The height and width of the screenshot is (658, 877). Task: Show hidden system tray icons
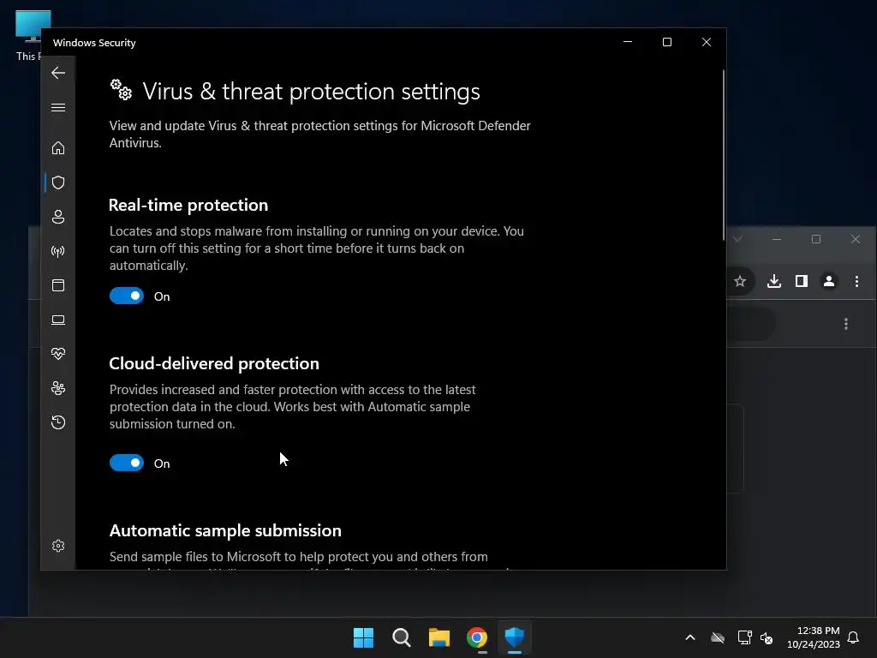tap(690, 637)
